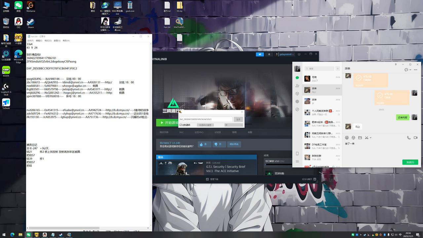Open Steam 商店页面 tab
This screenshot has height=238, width=423.
click(x=164, y=132)
